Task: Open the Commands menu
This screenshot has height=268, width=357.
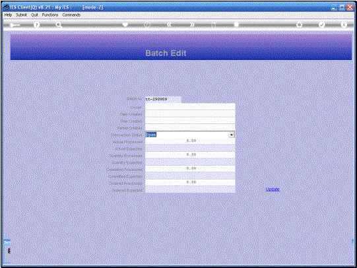Action: coord(71,15)
